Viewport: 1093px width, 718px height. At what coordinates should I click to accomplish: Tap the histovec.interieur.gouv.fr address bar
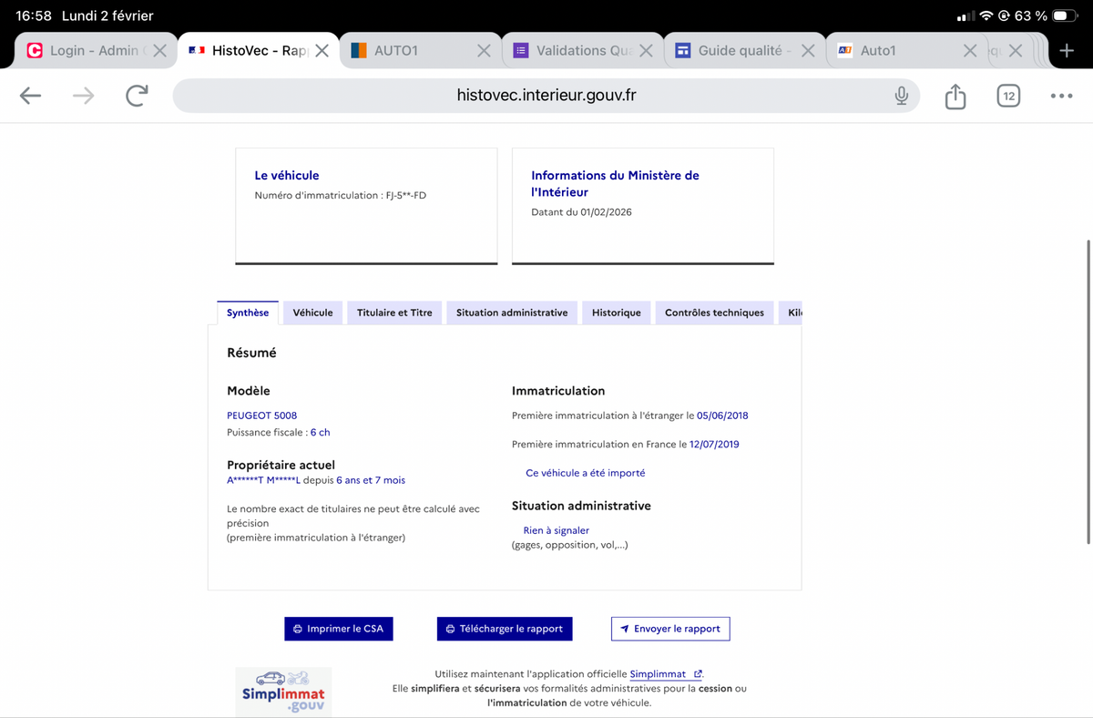pyautogui.click(x=546, y=96)
